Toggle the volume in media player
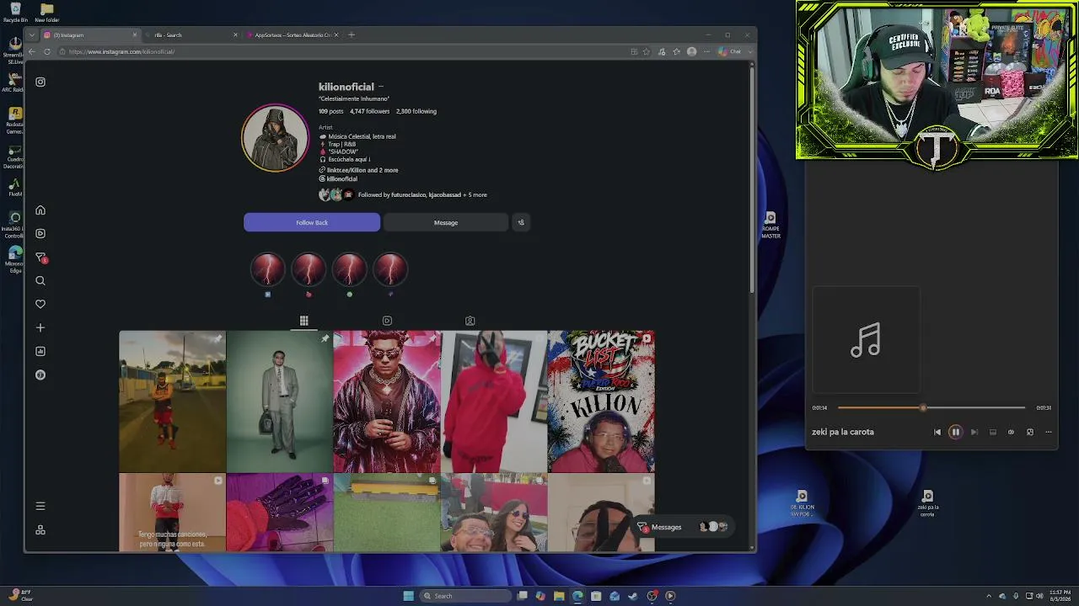Viewport: 1079px width, 606px height. (1012, 432)
